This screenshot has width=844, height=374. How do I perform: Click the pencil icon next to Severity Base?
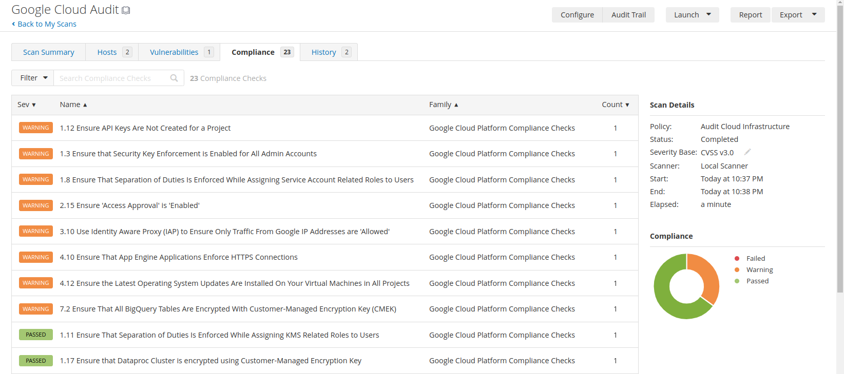coord(747,152)
